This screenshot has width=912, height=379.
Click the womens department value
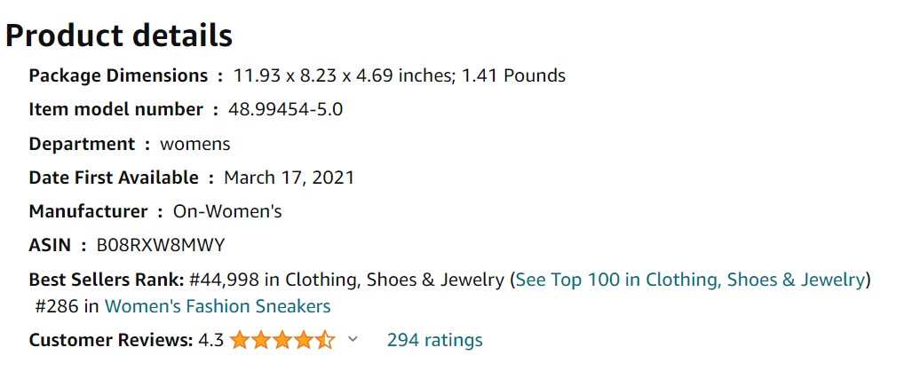(194, 144)
